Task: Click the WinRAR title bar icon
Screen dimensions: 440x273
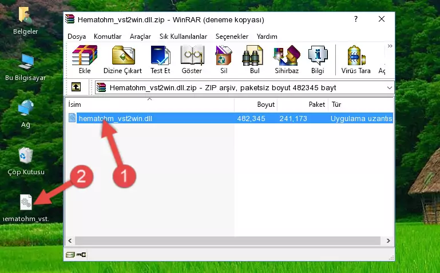Action: coord(70,19)
